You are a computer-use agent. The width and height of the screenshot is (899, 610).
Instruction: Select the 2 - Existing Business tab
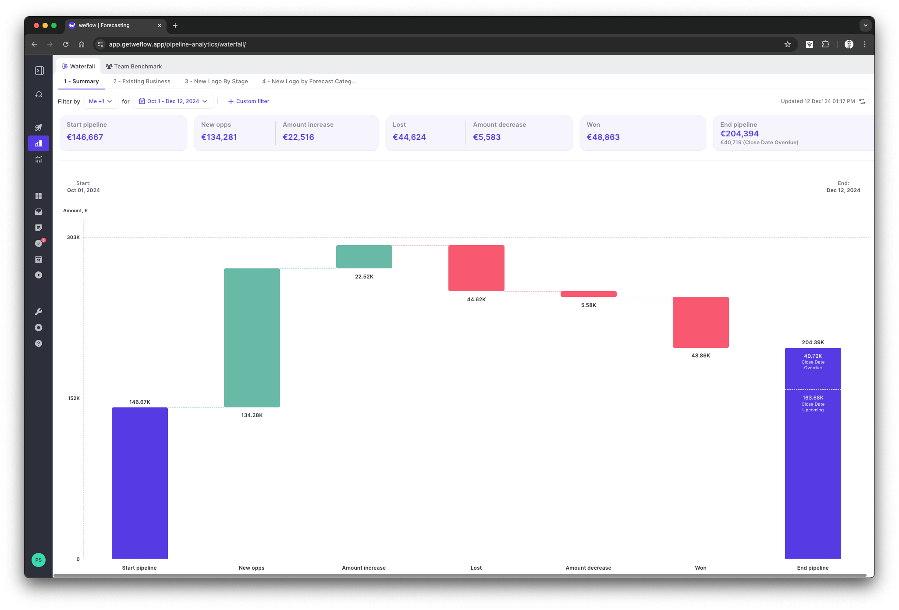(x=142, y=82)
